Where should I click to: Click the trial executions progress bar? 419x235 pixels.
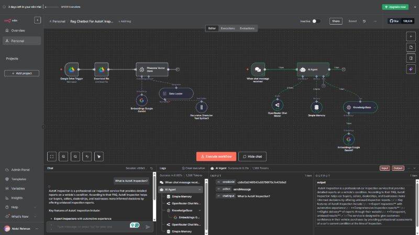tap(52, 7)
